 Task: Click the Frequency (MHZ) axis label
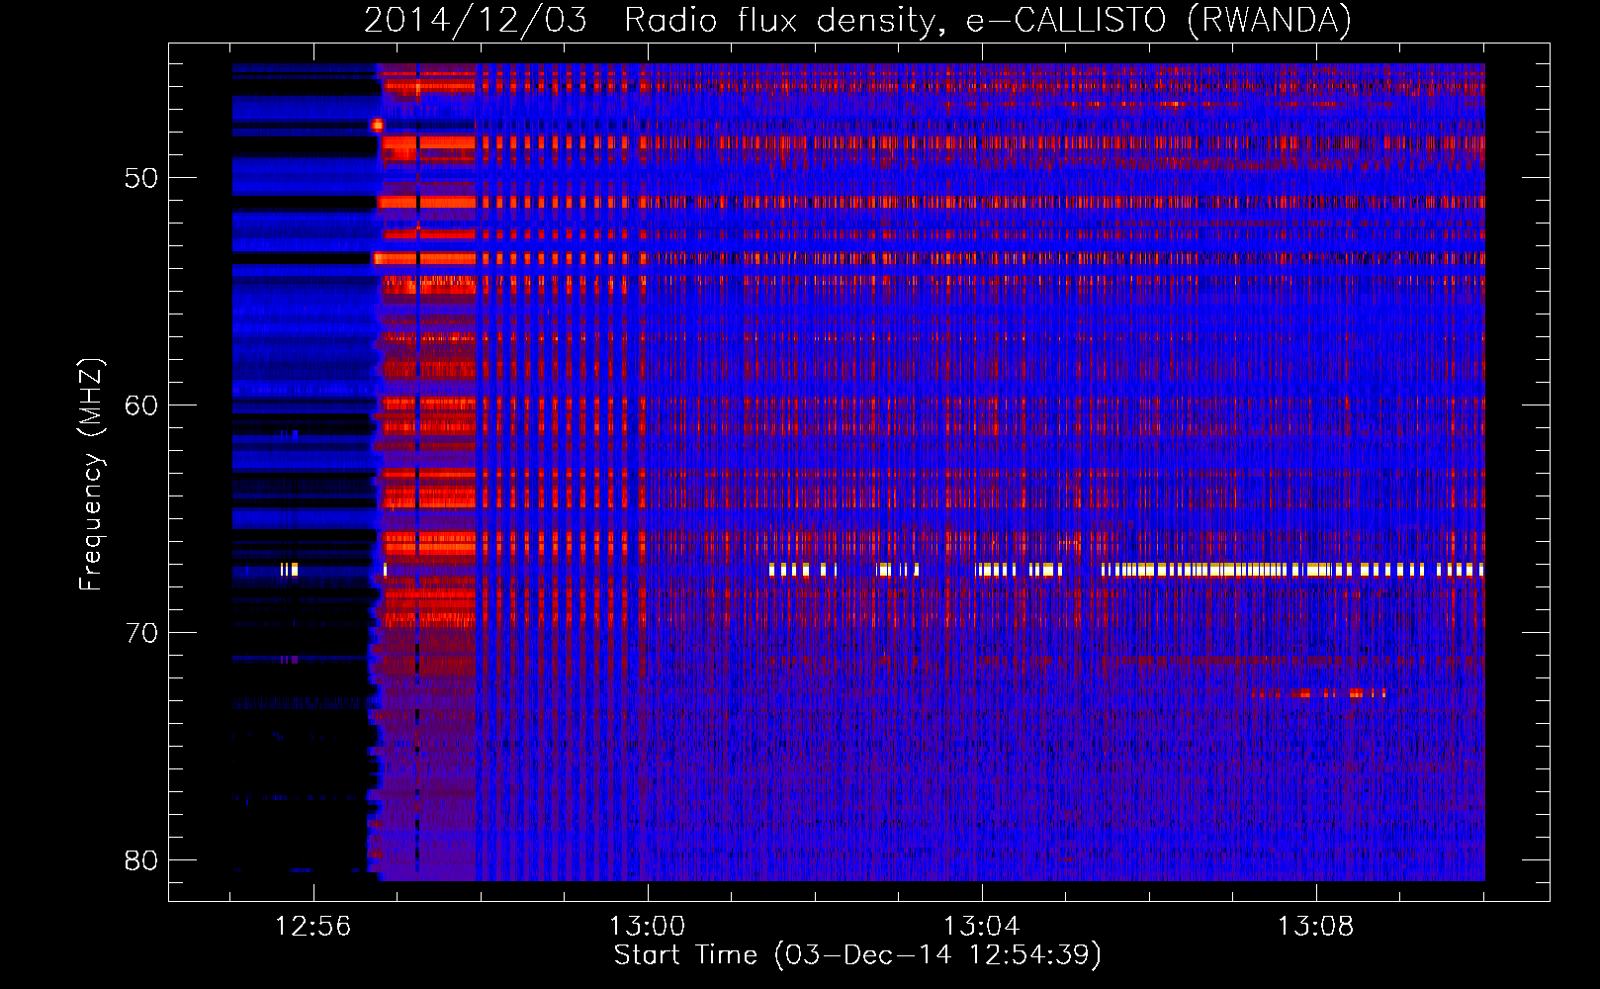click(x=91, y=474)
